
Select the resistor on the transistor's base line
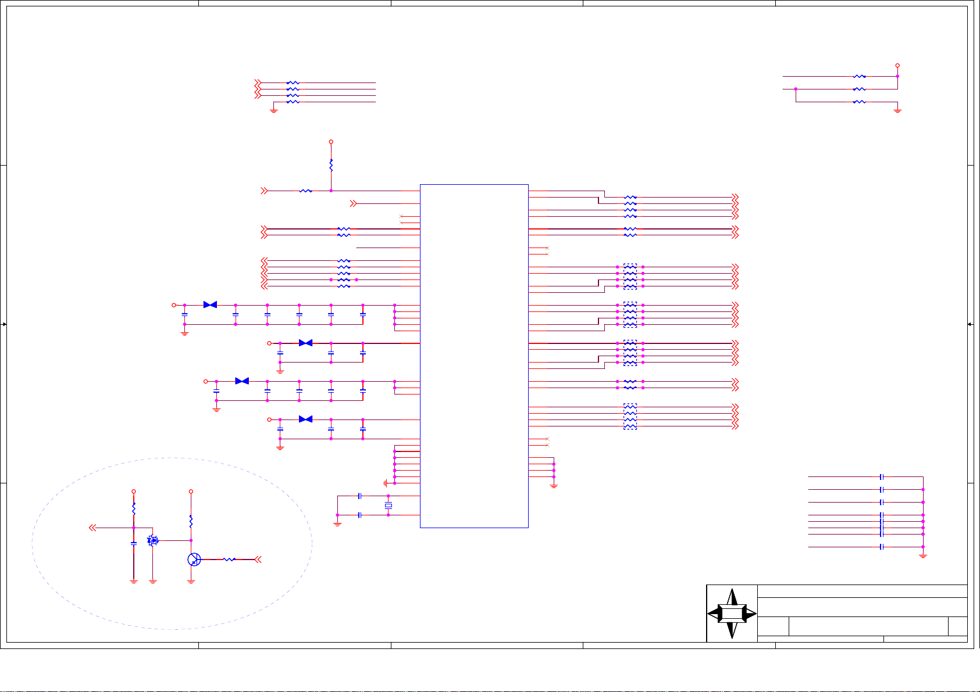(x=230, y=560)
